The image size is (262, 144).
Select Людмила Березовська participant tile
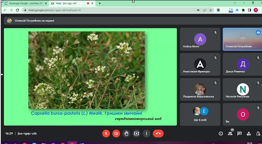pos(200,89)
